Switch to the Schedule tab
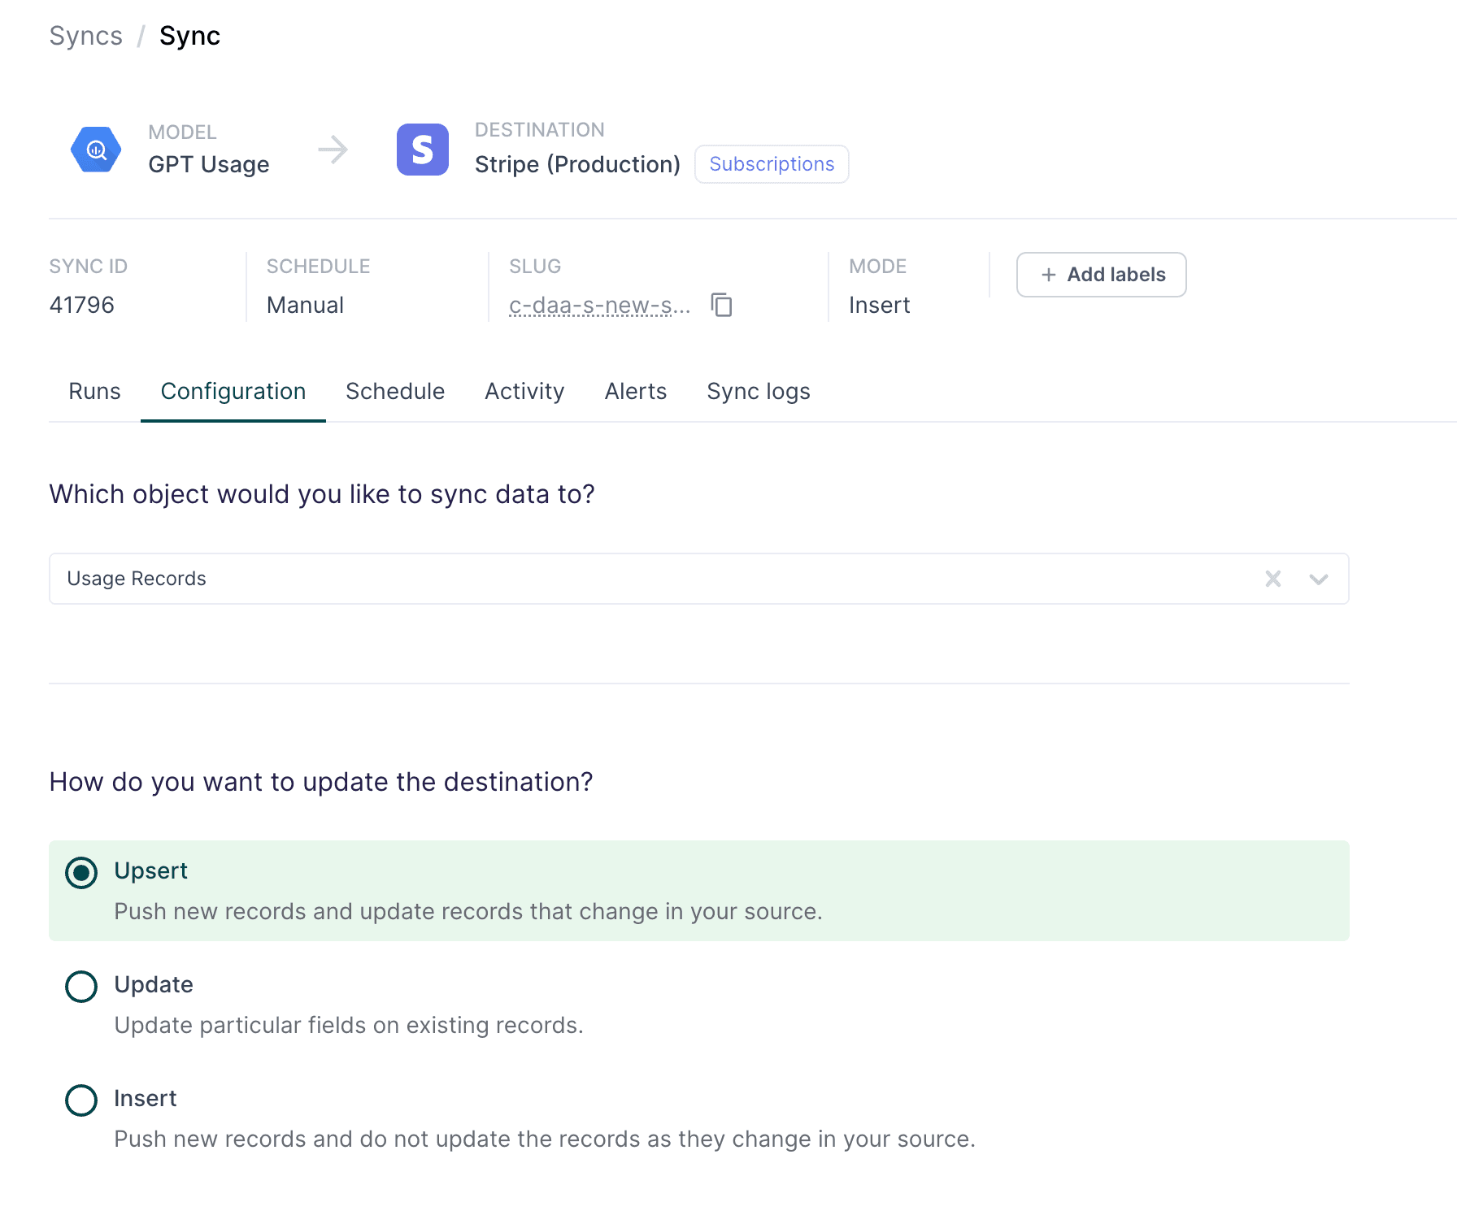Screen dimensions: 1457x1224 pyautogui.click(x=395, y=391)
